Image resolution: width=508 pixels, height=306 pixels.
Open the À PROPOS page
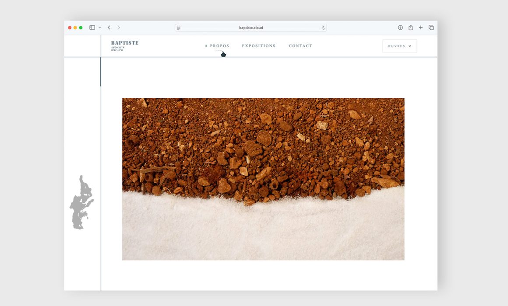click(217, 46)
